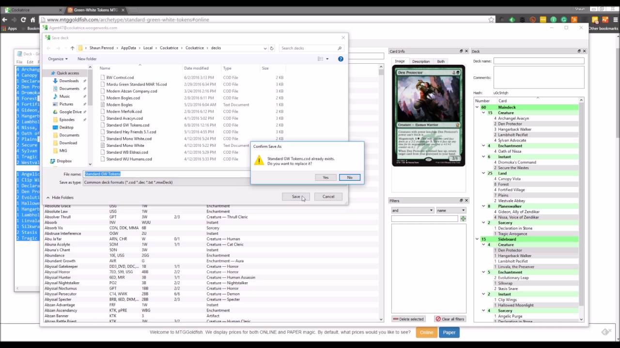Click Yes to replace the existing file
The height and width of the screenshot is (348, 620).
[x=325, y=177]
